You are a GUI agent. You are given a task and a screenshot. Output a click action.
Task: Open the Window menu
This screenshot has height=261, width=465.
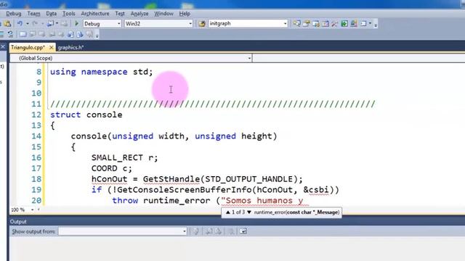pyautogui.click(x=163, y=14)
